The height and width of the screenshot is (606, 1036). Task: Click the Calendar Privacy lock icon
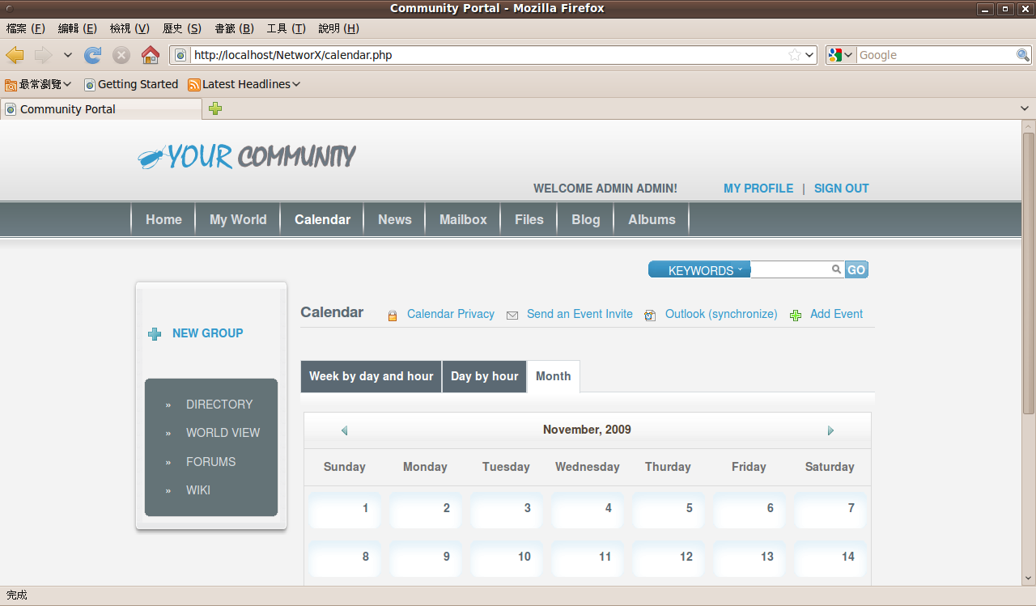[x=393, y=316]
